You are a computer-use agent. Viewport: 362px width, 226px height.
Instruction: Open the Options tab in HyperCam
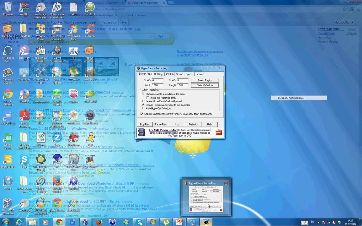(189, 74)
